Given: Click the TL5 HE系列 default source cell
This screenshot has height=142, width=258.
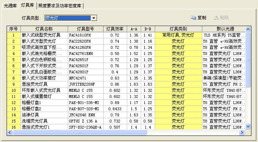Looking at the screenshot, I should pyautogui.click(x=224, y=35).
